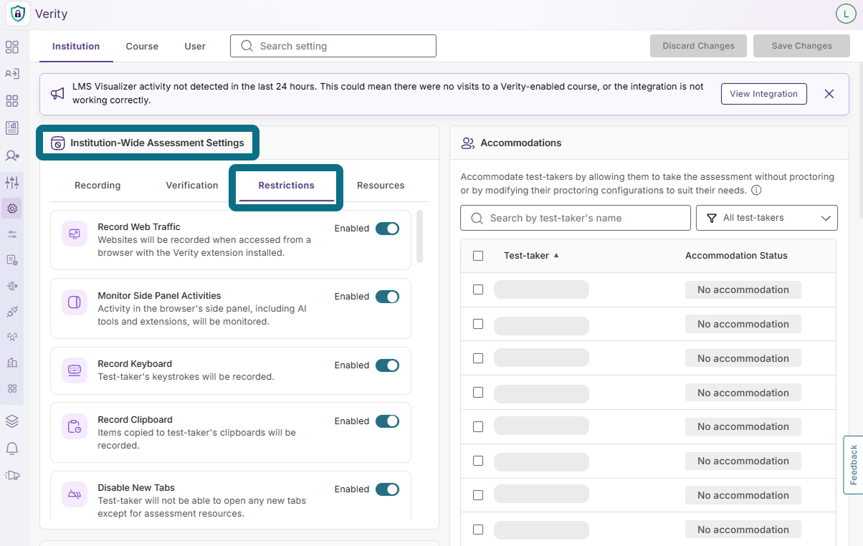The image size is (863, 546).
Task: Click the Search setting field
Action: [x=333, y=46]
